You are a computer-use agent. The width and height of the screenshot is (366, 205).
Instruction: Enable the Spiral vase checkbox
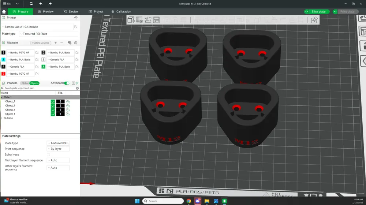pos(48,154)
